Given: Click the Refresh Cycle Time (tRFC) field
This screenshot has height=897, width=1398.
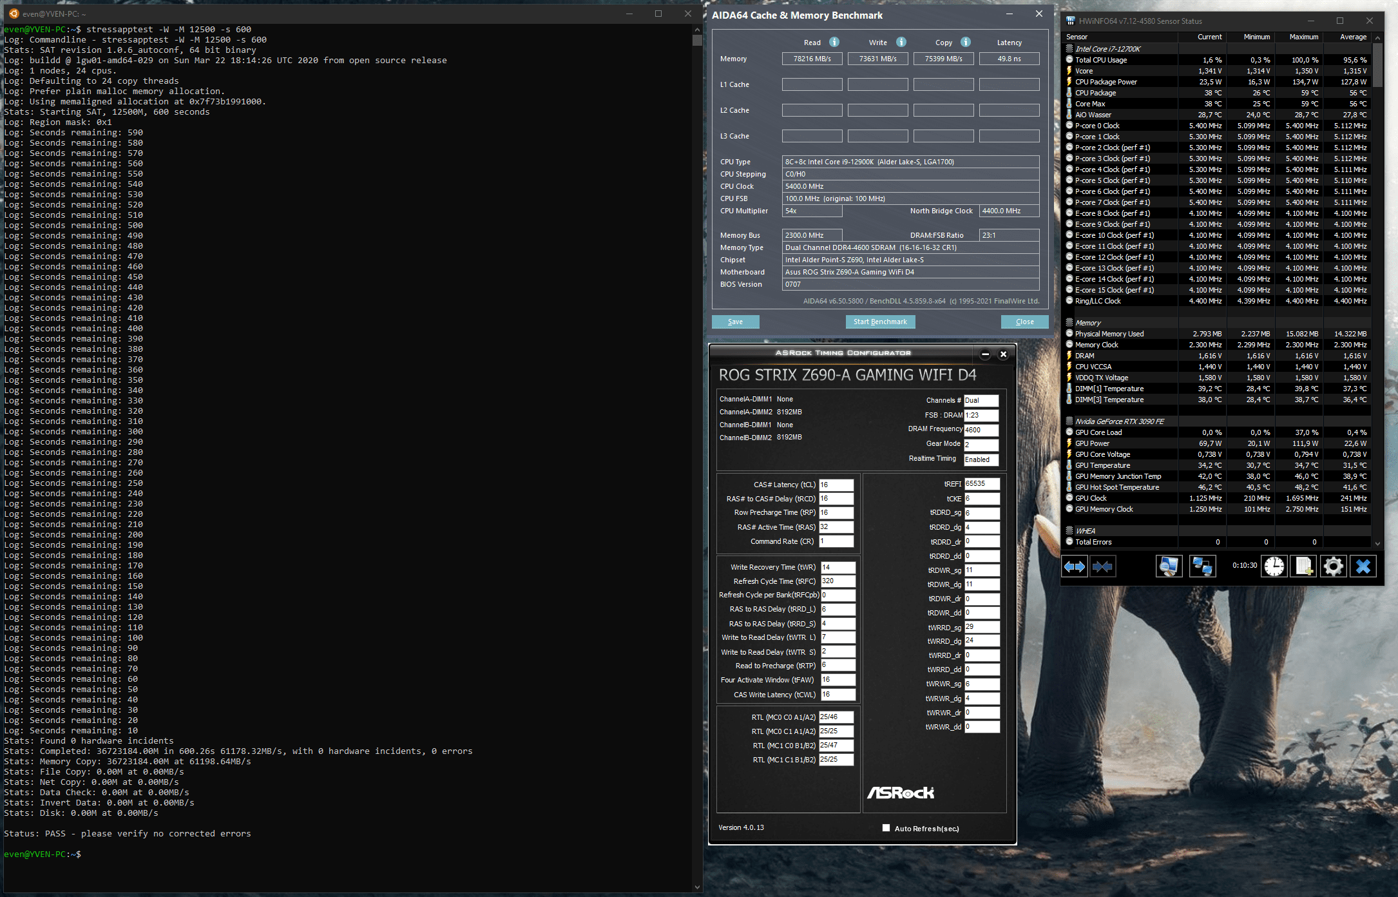Looking at the screenshot, I should tap(838, 581).
